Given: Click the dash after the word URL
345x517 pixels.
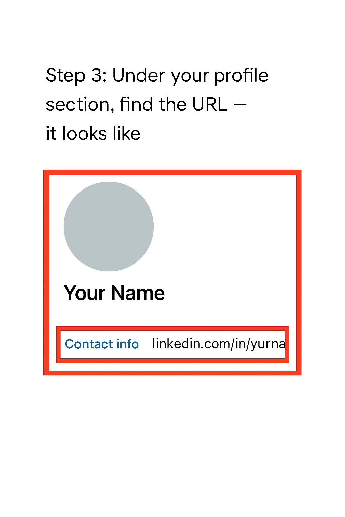Looking at the screenshot, I should click(240, 104).
